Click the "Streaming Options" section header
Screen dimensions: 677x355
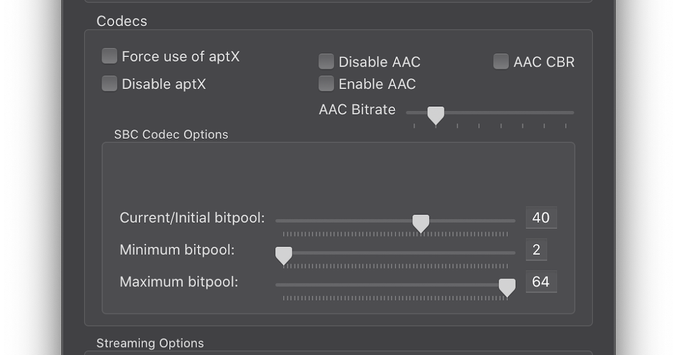pos(151,343)
